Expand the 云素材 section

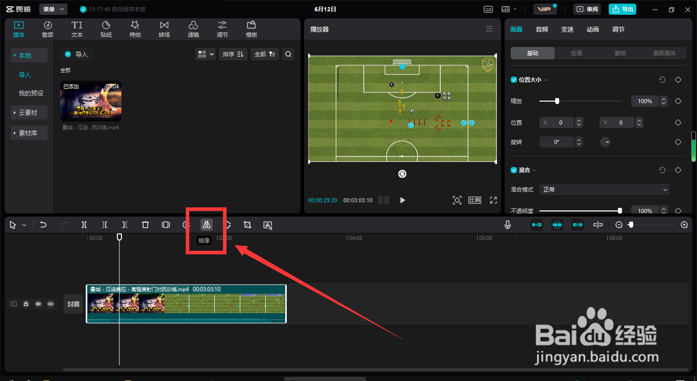(x=29, y=112)
